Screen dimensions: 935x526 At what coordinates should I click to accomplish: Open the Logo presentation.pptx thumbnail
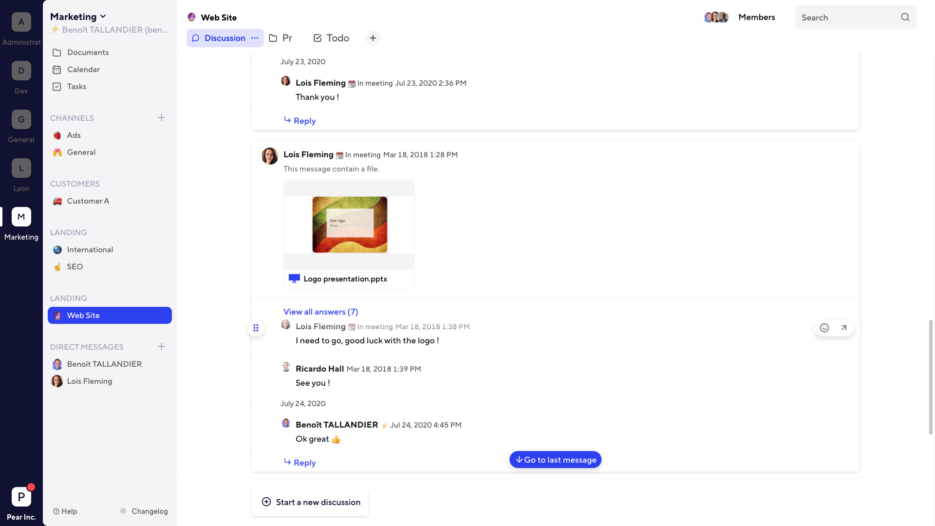click(349, 225)
